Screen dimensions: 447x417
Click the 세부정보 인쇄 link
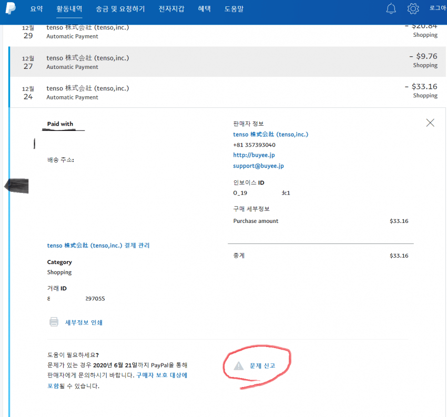(x=84, y=322)
